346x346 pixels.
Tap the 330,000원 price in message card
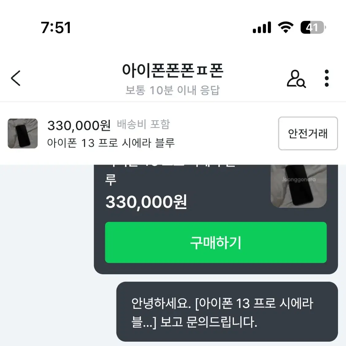[146, 202]
